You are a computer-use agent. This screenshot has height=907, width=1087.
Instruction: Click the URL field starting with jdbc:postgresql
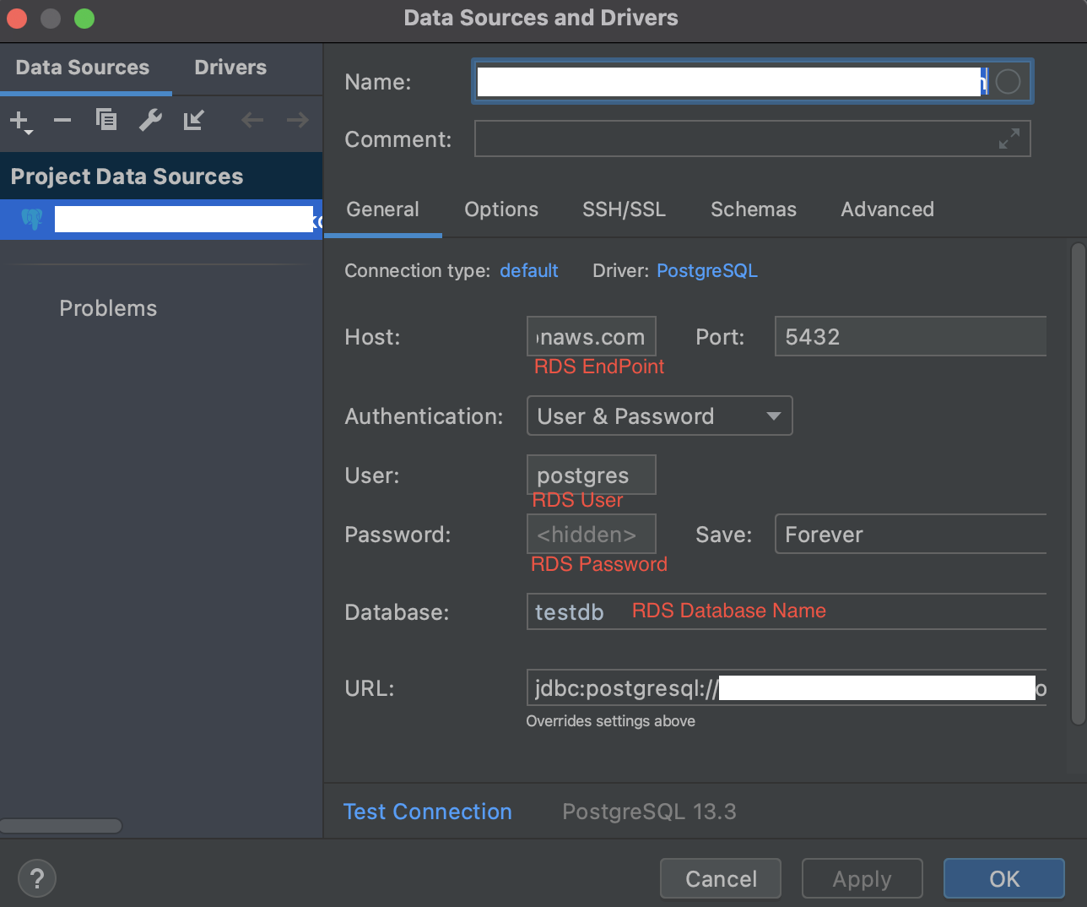point(787,688)
